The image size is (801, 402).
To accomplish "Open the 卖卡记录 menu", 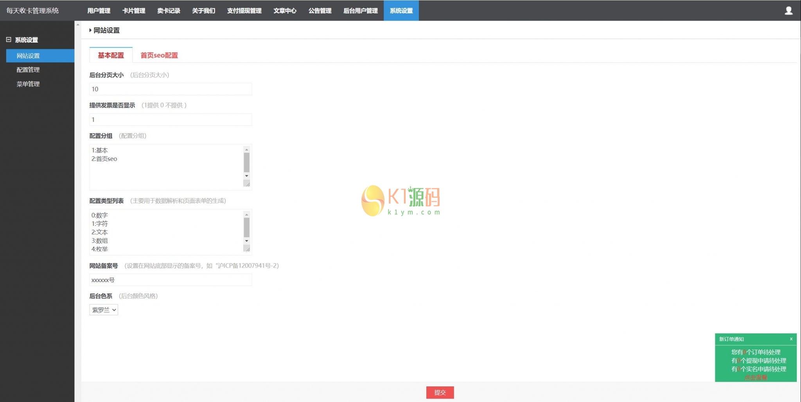I will (169, 11).
